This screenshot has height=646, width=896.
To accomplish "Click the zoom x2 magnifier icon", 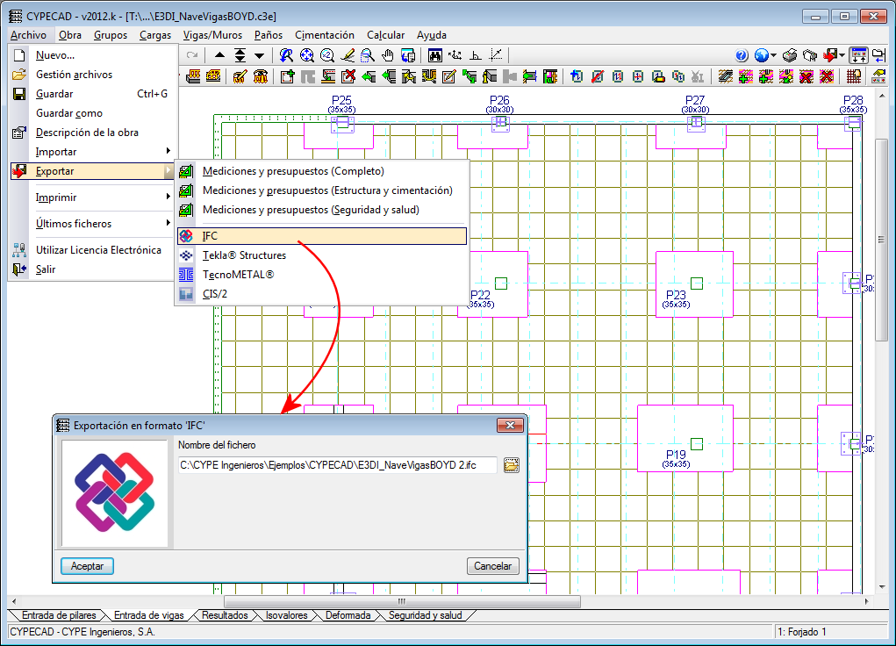I will [326, 55].
